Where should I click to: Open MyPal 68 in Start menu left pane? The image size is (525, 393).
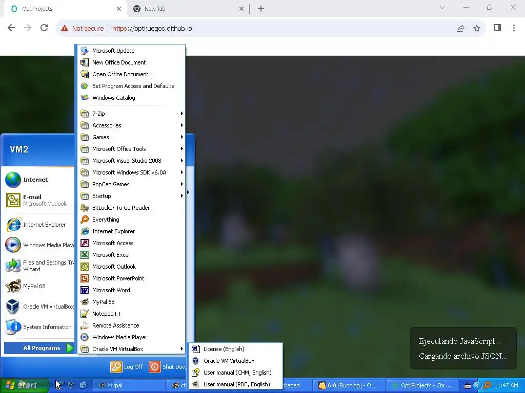click(38, 286)
